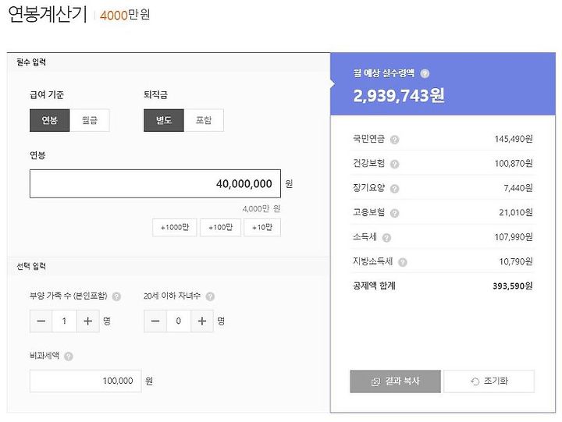Click the 선택 입력 section header
This screenshot has height=422, width=562.
[x=31, y=266]
